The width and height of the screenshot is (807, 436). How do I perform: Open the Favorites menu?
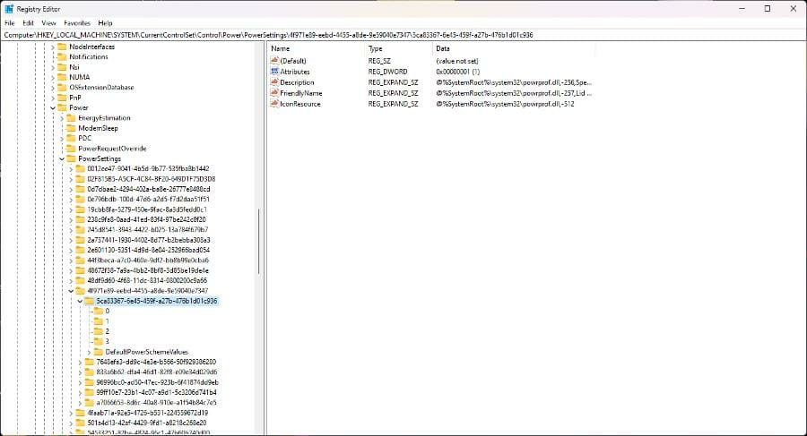77,23
